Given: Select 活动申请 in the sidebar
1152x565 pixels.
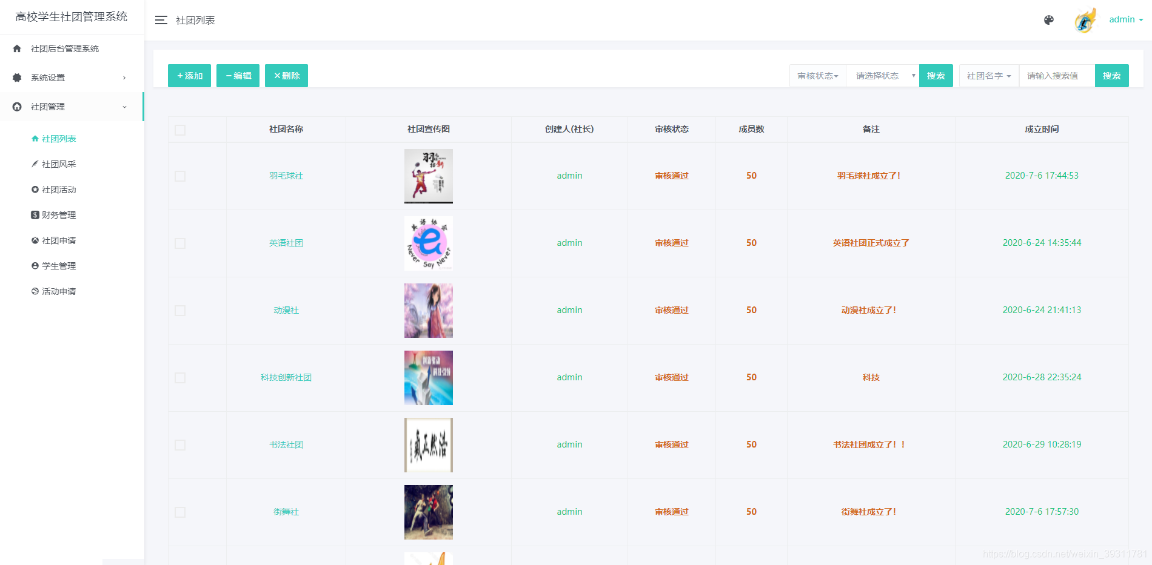Looking at the screenshot, I should tap(59, 291).
